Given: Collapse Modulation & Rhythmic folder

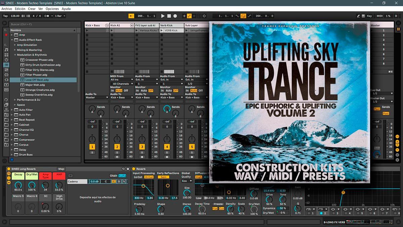Looking at the screenshot, I should [x=15, y=55].
